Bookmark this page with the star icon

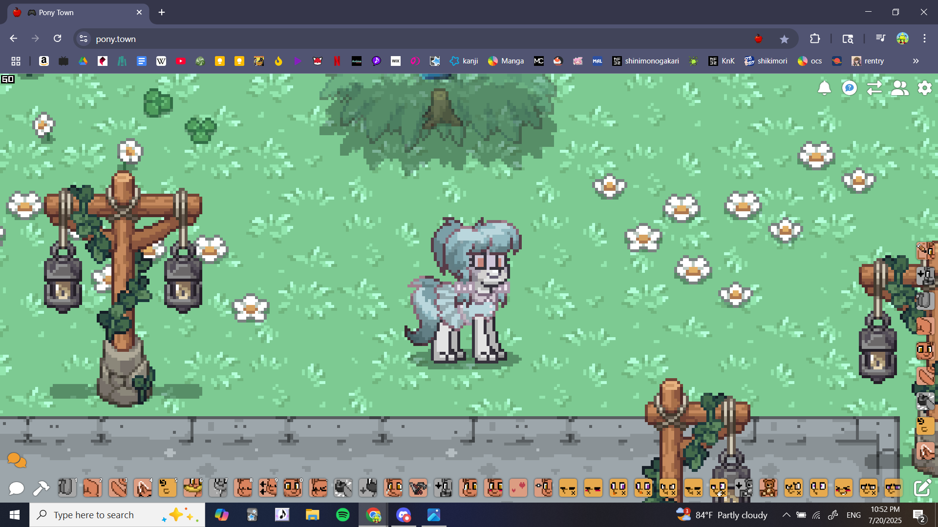[x=784, y=39]
